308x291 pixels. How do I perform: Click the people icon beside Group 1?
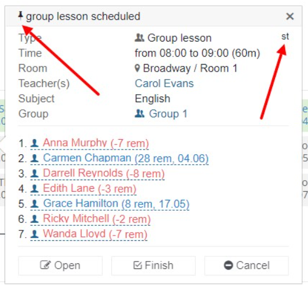[x=140, y=113]
